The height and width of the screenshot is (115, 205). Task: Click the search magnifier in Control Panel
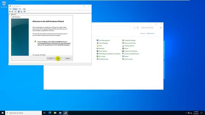click(x=160, y=28)
